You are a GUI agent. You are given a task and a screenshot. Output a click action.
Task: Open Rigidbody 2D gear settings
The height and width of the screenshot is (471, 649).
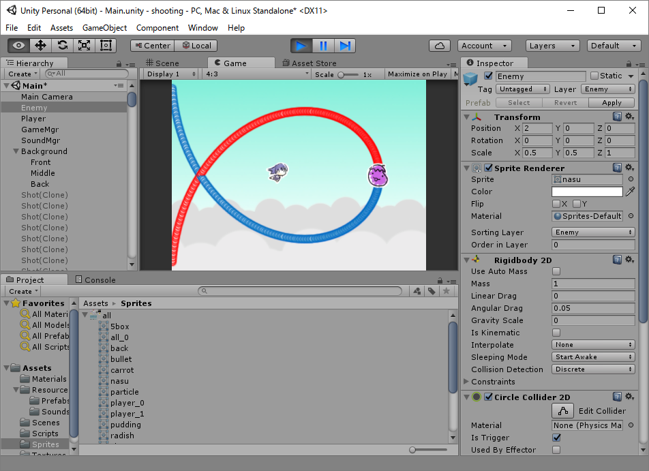tap(629, 260)
